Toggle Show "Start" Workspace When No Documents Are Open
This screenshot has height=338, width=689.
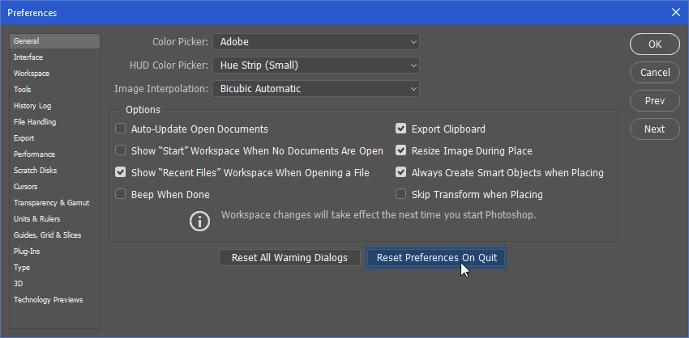[120, 150]
